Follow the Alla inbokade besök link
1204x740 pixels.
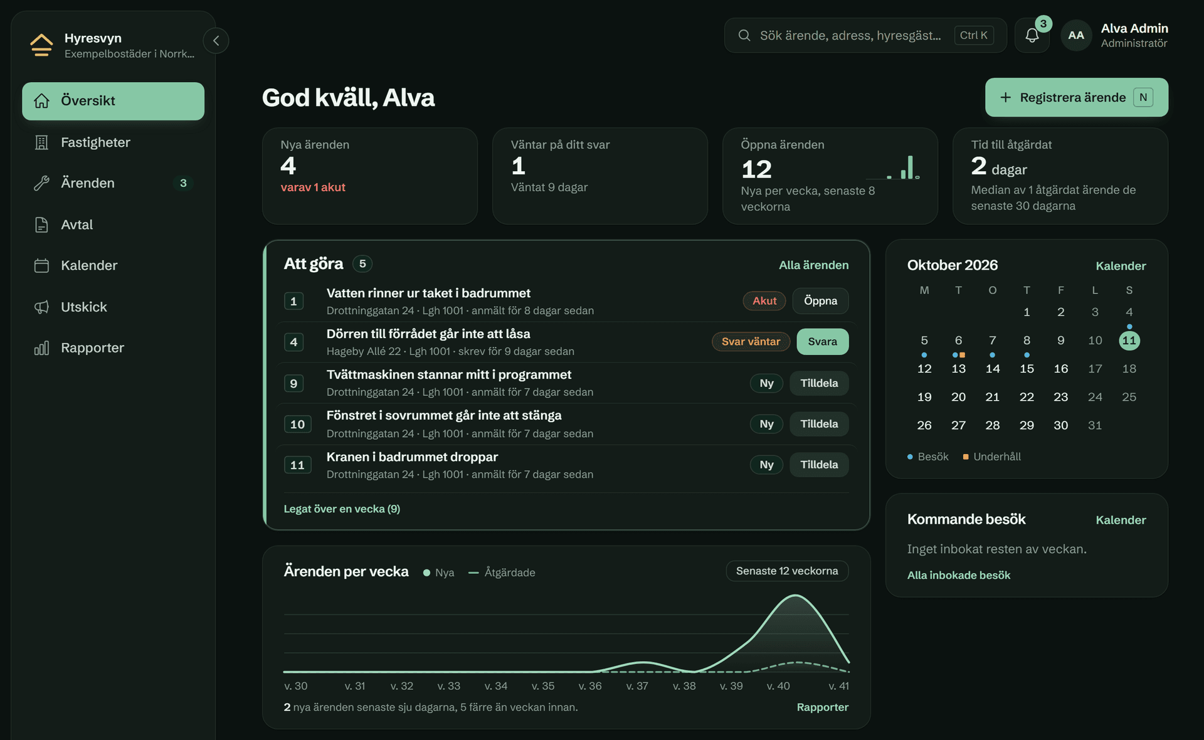pos(959,576)
